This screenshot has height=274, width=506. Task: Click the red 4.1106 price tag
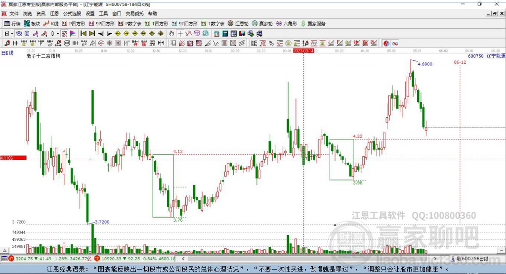click(x=13, y=158)
